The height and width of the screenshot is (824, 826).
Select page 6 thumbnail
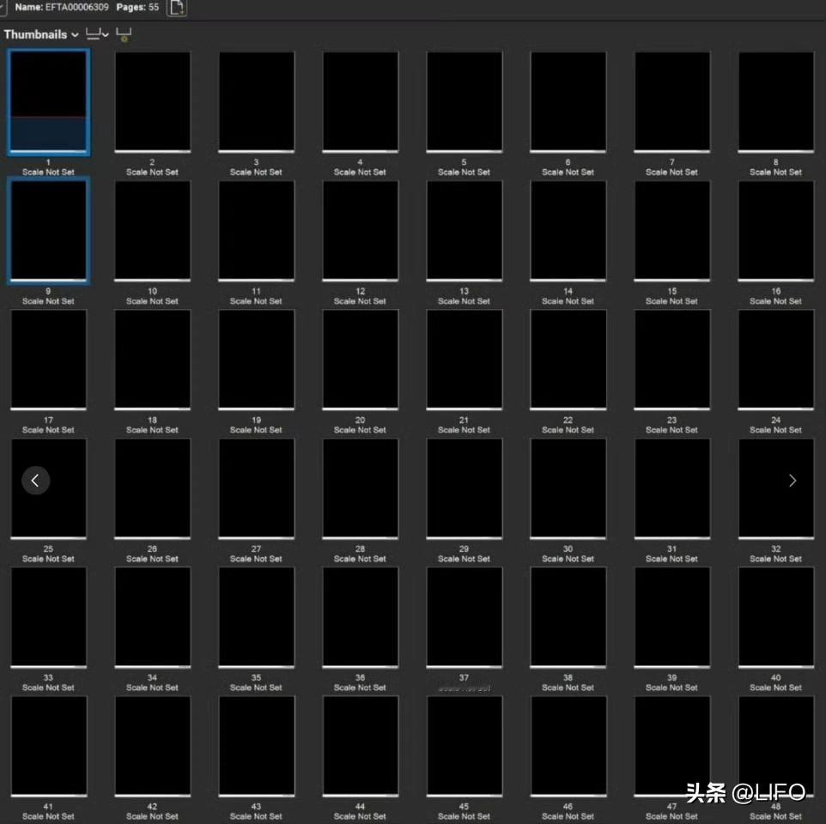tap(568, 103)
